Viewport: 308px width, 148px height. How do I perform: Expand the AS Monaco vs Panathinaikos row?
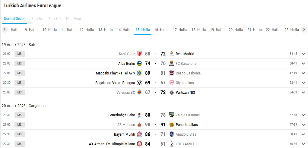tap(303, 125)
